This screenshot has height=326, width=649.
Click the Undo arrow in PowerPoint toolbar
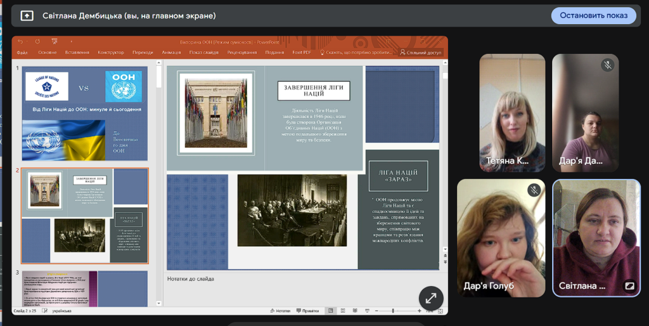pyautogui.click(x=20, y=42)
